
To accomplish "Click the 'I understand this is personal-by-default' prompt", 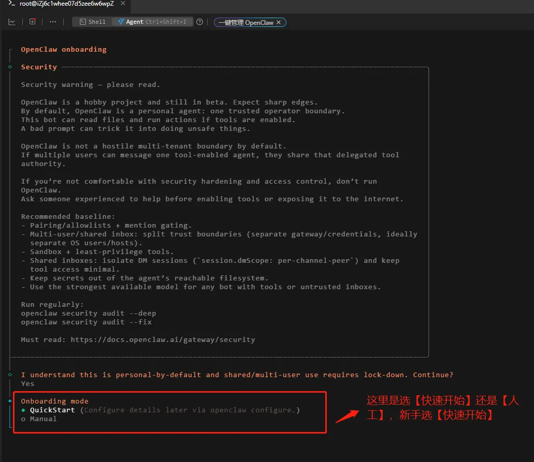I will [x=237, y=375].
